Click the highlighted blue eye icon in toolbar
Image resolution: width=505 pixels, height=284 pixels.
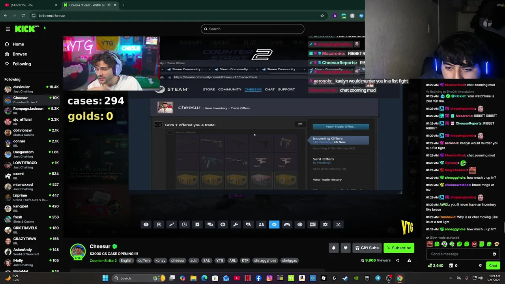(274, 224)
